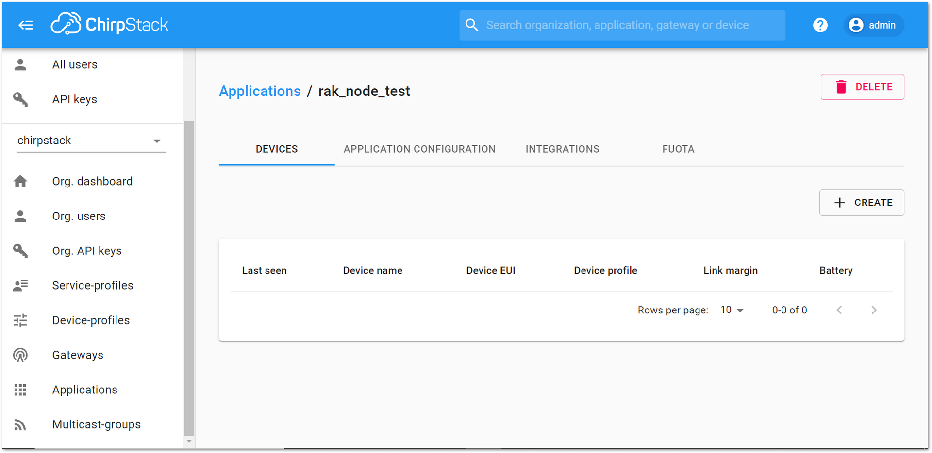The height and width of the screenshot is (453, 932).
Task: Click the Link margin column header
Action: (731, 271)
